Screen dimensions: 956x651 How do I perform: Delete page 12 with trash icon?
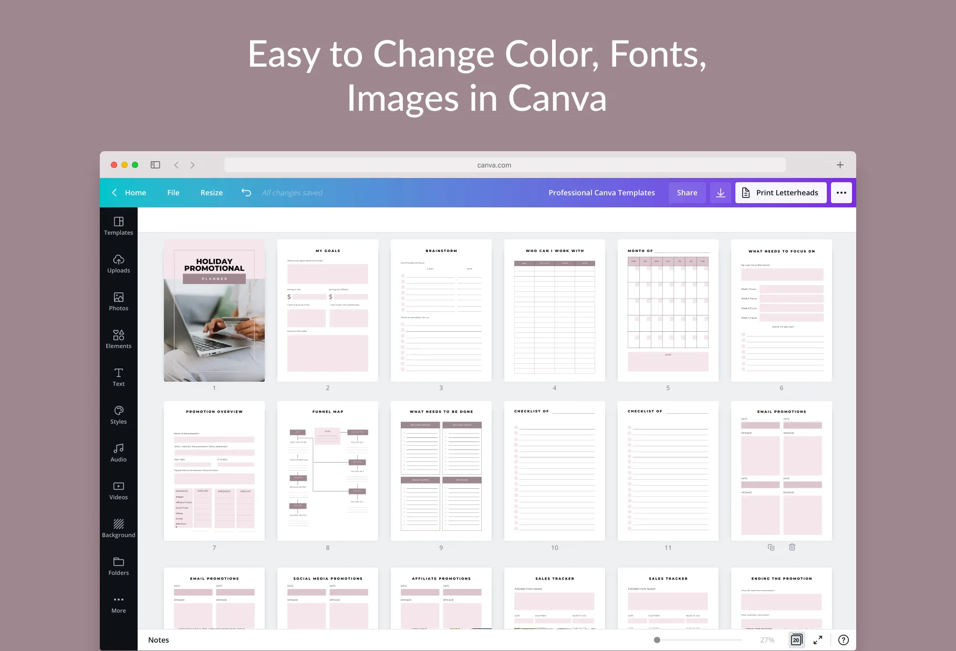[x=792, y=547]
